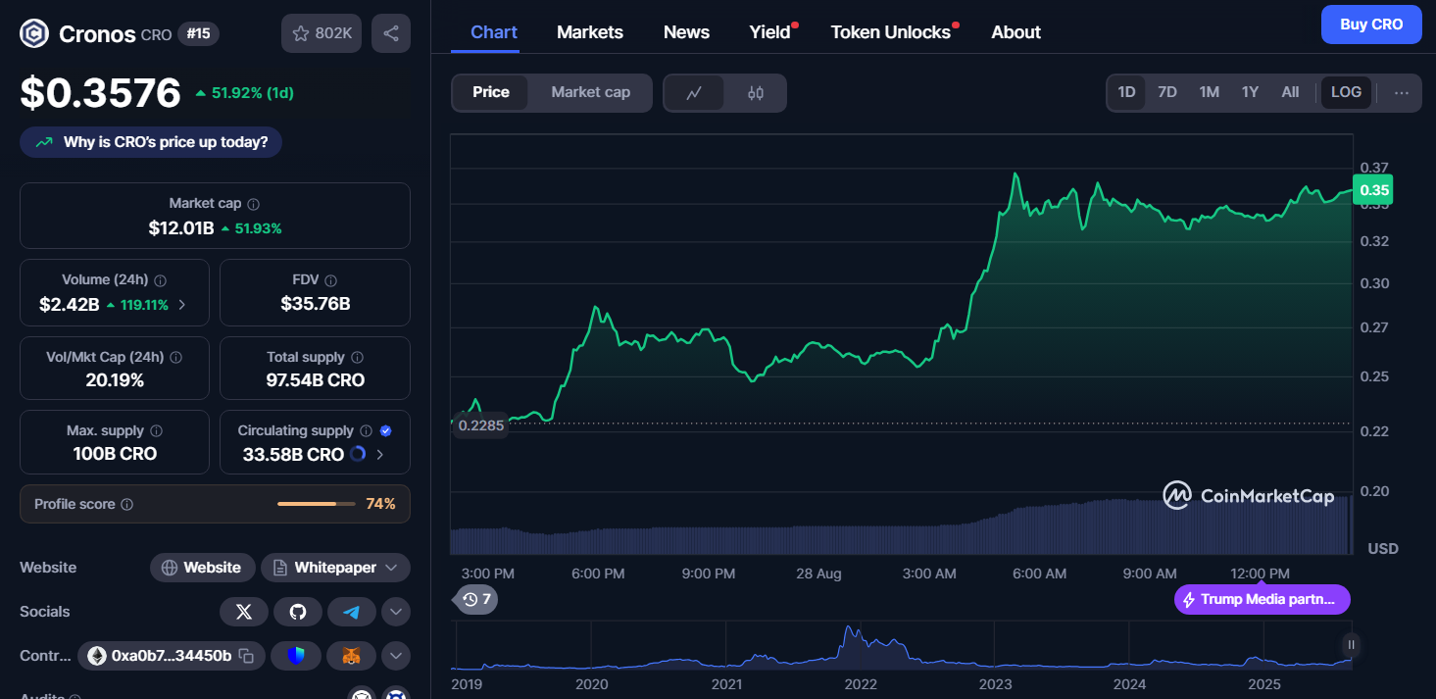
Task: Expand more contracts with chevron
Action: click(395, 656)
